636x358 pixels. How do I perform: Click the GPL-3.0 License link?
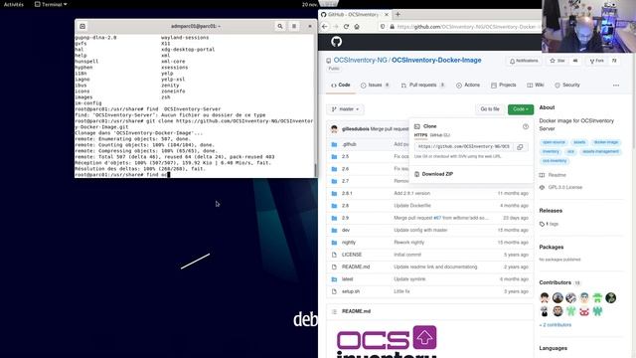click(x=565, y=188)
